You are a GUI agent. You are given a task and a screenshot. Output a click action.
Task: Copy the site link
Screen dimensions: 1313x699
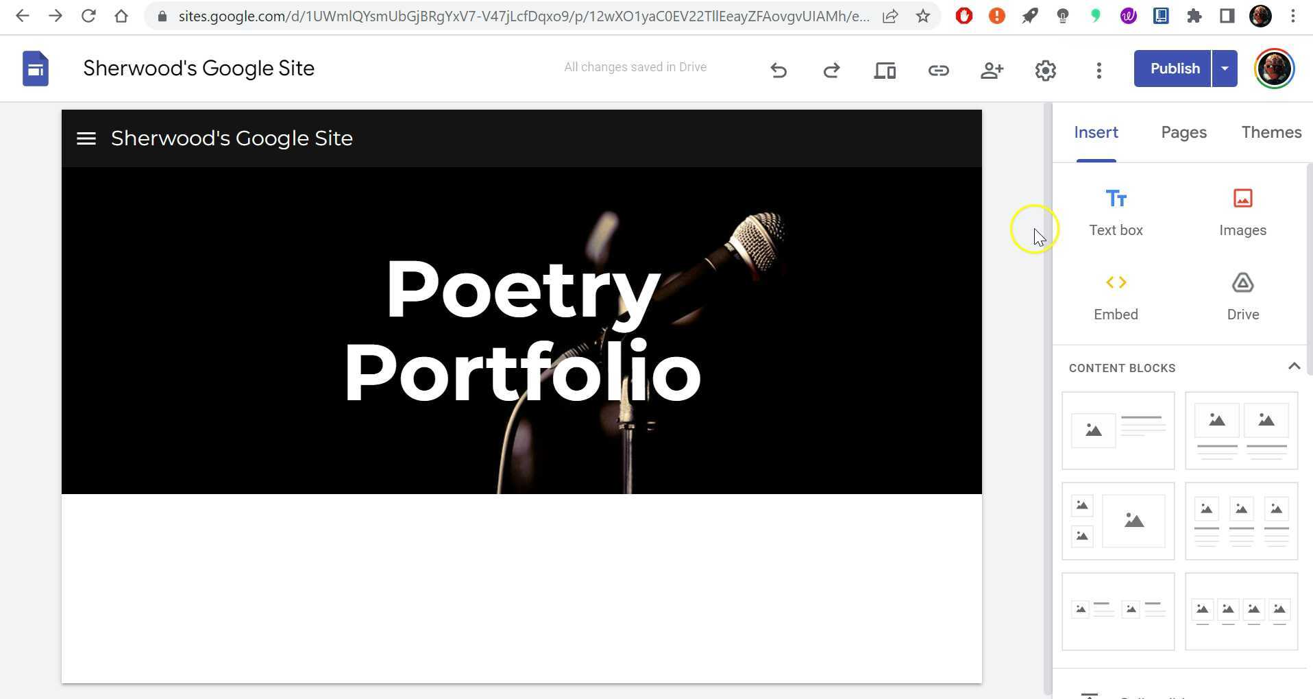coord(938,70)
